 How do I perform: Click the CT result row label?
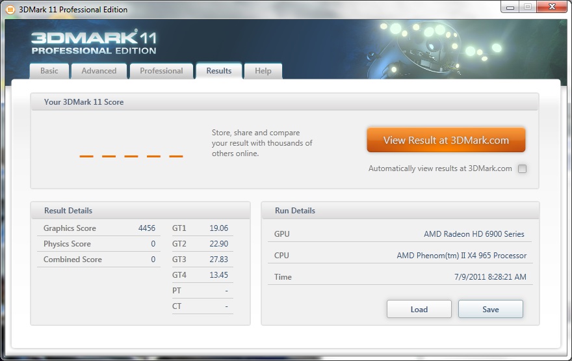(x=177, y=306)
